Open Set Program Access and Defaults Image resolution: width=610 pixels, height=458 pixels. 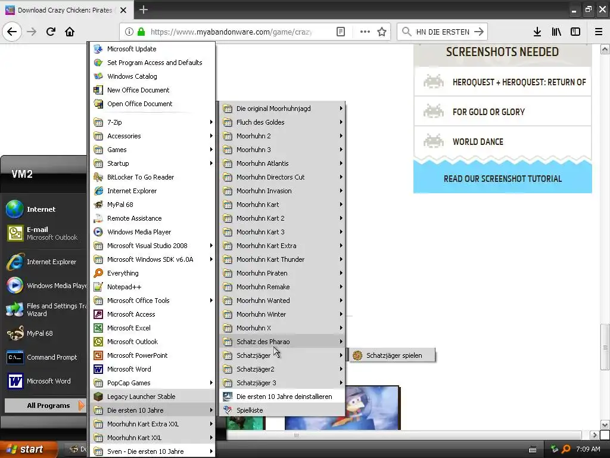pos(153,62)
